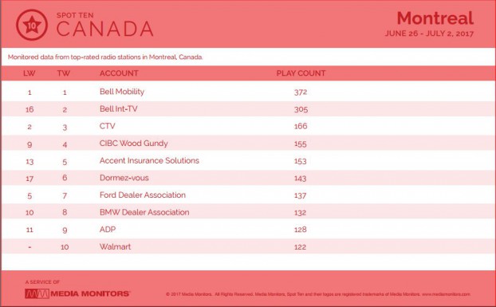Click the Montreal heading
The height and width of the screenshot is (307, 496).
(435, 18)
